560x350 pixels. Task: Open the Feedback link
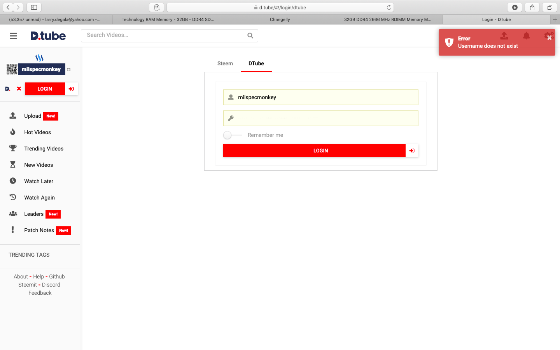pyautogui.click(x=40, y=293)
